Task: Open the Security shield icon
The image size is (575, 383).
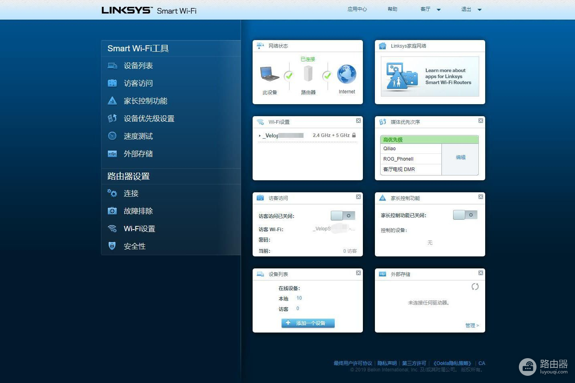Action: tap(112, 246)
